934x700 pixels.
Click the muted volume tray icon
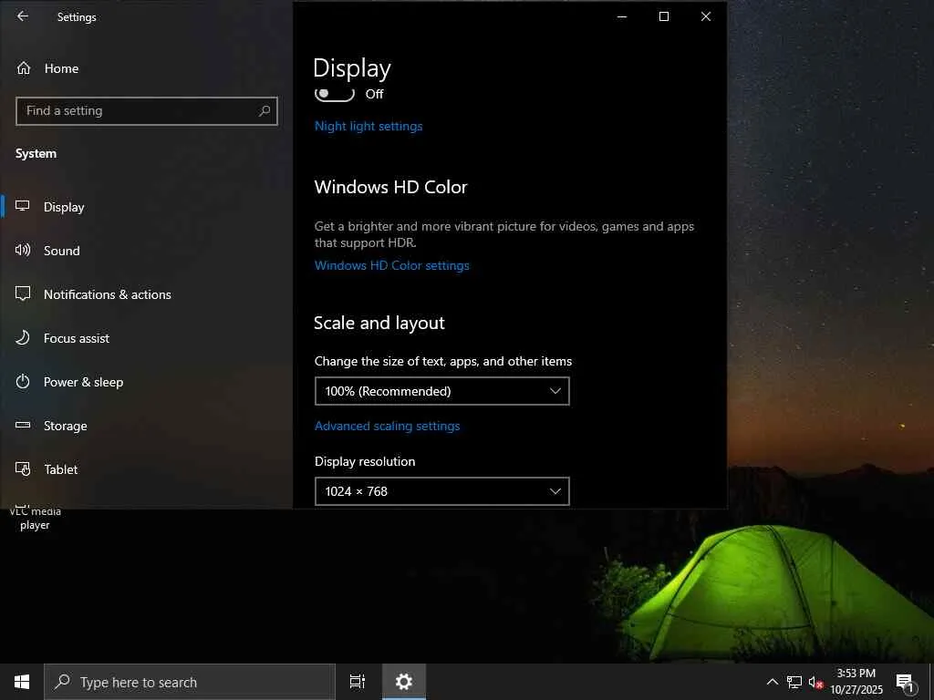(x=815, y=682)
